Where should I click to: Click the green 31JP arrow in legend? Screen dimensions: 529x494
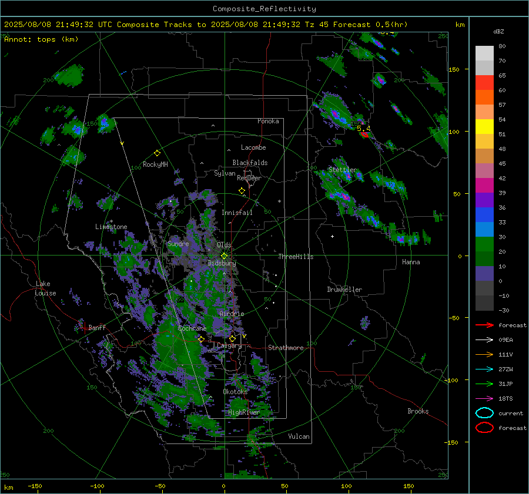tap(484, 384)
